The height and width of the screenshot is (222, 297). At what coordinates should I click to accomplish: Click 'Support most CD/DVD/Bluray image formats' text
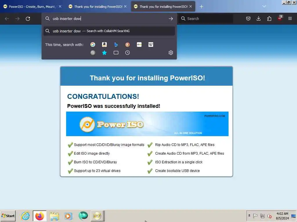click(x=109, y=145)
